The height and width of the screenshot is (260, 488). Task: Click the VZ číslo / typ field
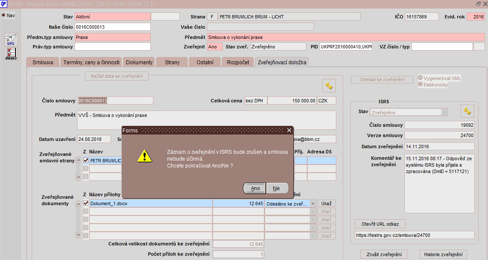(442, 46)
